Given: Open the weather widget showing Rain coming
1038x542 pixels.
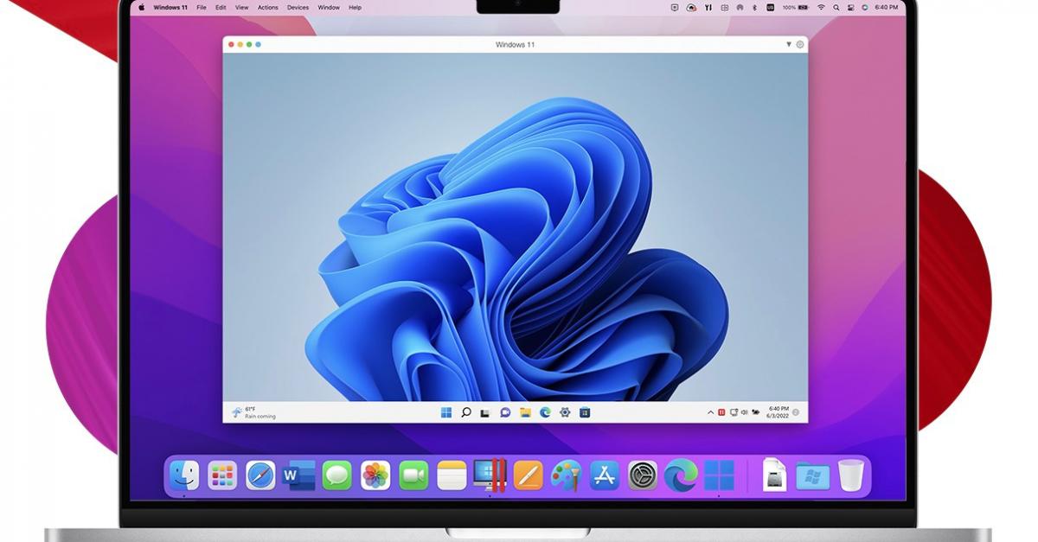Looking at the screenshot, I should pyautogui.click(x=253, y=412).
